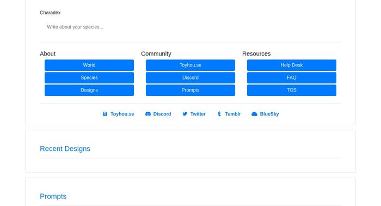
Task: Click the BlueSky cloud icon
Action: 254,114
